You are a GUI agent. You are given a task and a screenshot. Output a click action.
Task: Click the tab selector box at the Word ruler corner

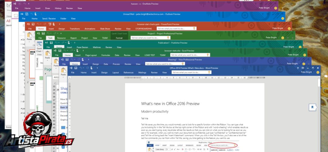(x=70, y=78)
